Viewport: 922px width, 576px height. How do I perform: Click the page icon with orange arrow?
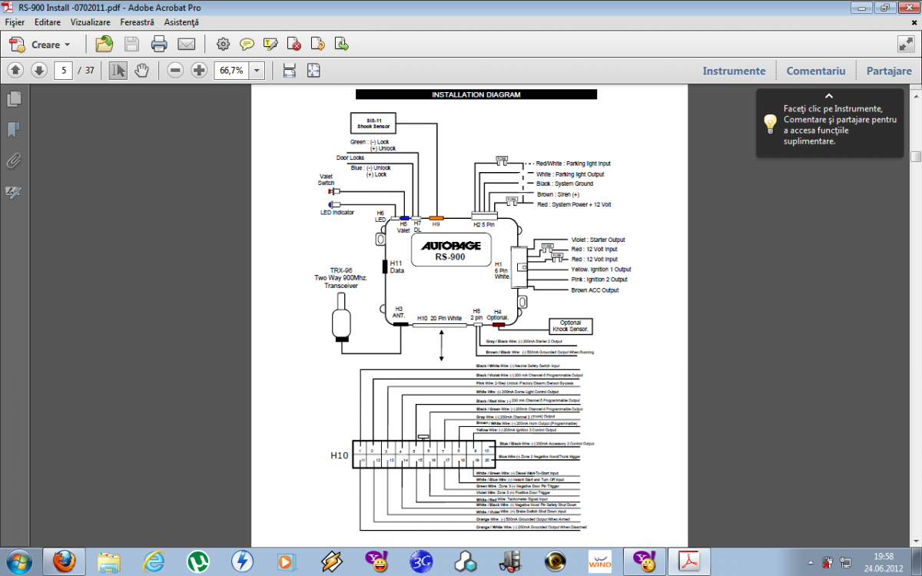tap(317, 44)
